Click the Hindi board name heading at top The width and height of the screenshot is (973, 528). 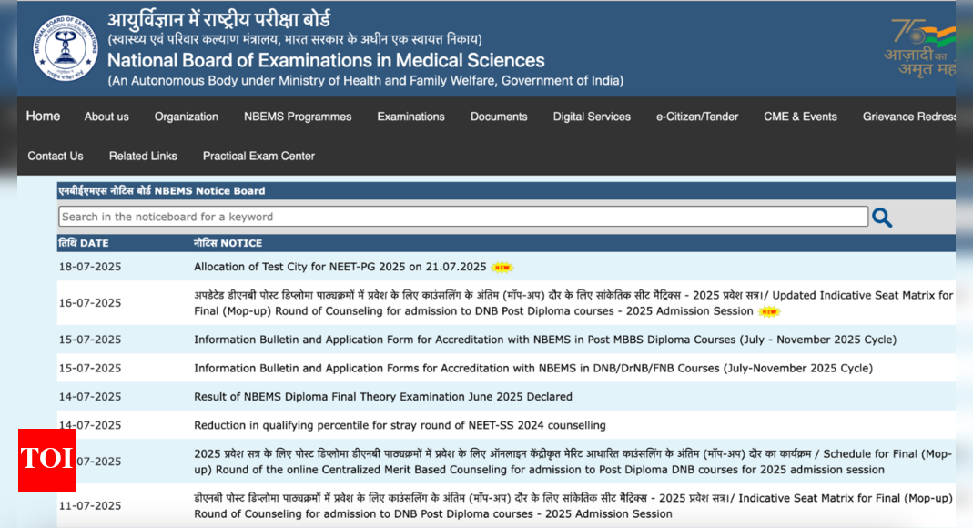(x=218, y=19)
